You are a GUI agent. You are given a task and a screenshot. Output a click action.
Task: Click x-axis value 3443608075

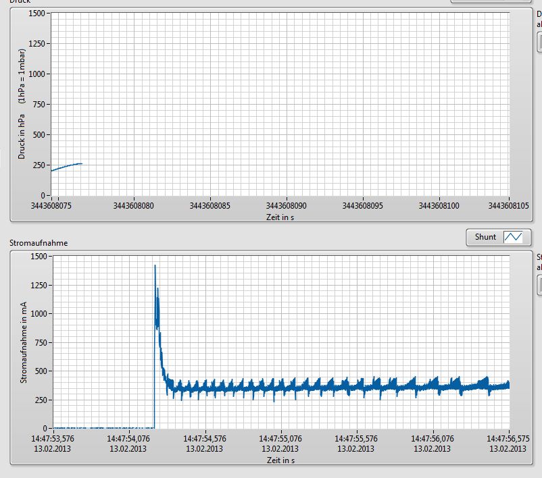pyautogui.click(x=51, y=205)
